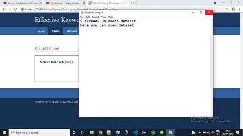Switch to the Efficient and Expressive Keyword browser tab
The height and width of the screenshot is (136, 243).
pos(22,3)
